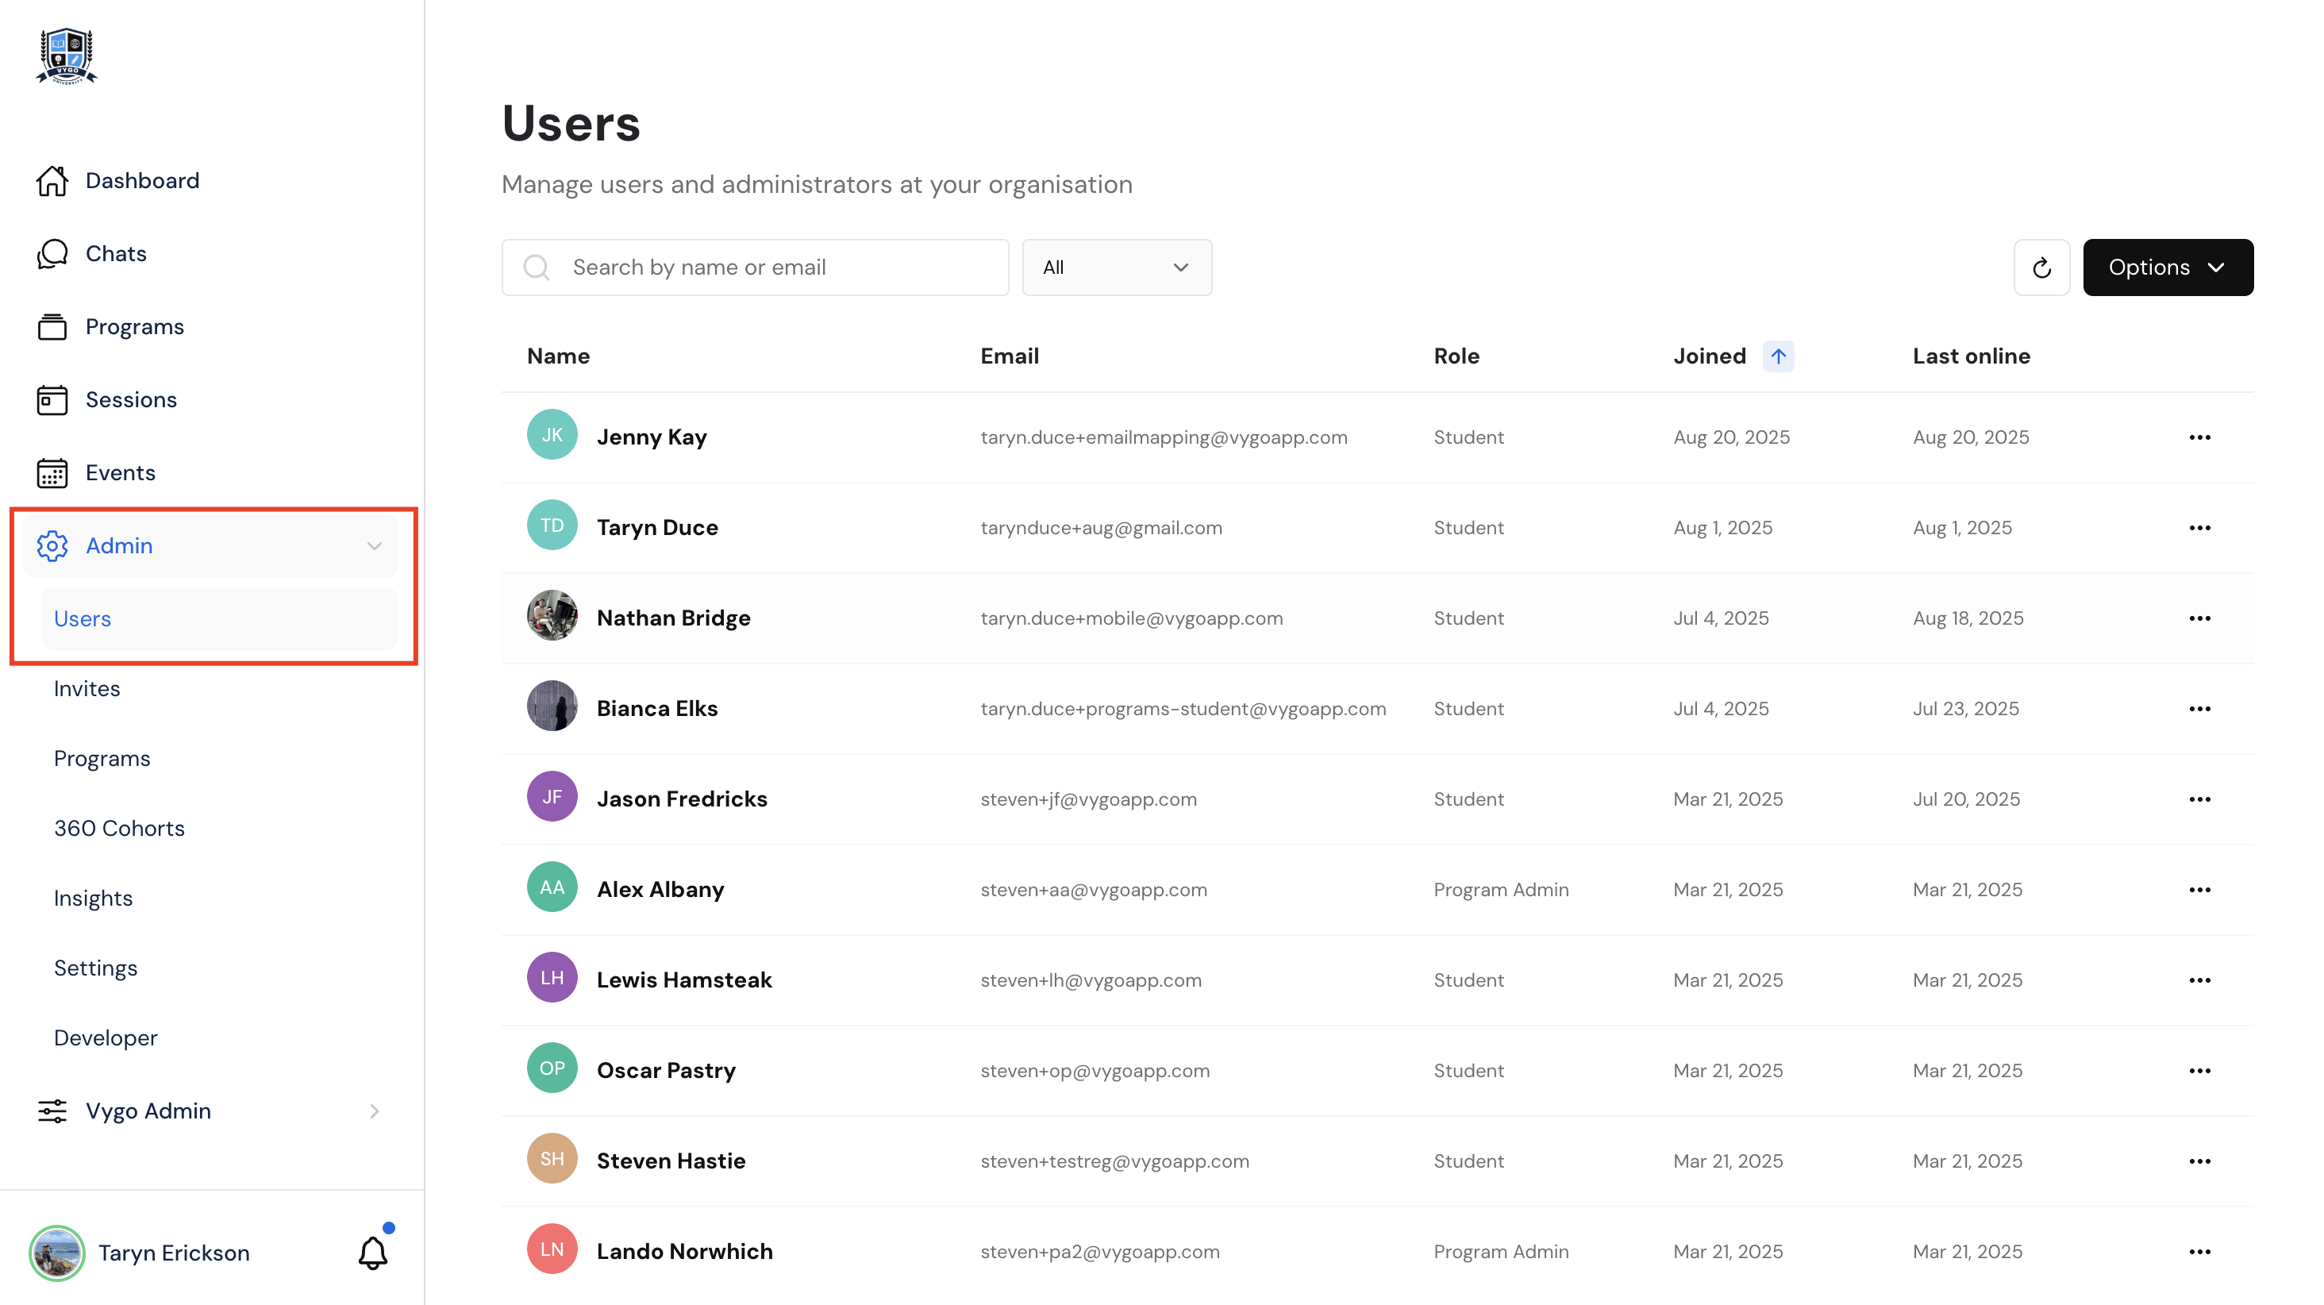Click Taryn Erickson profile at bottom
Screen dimensions: 2324x1305
click(x=173, y=1253)
